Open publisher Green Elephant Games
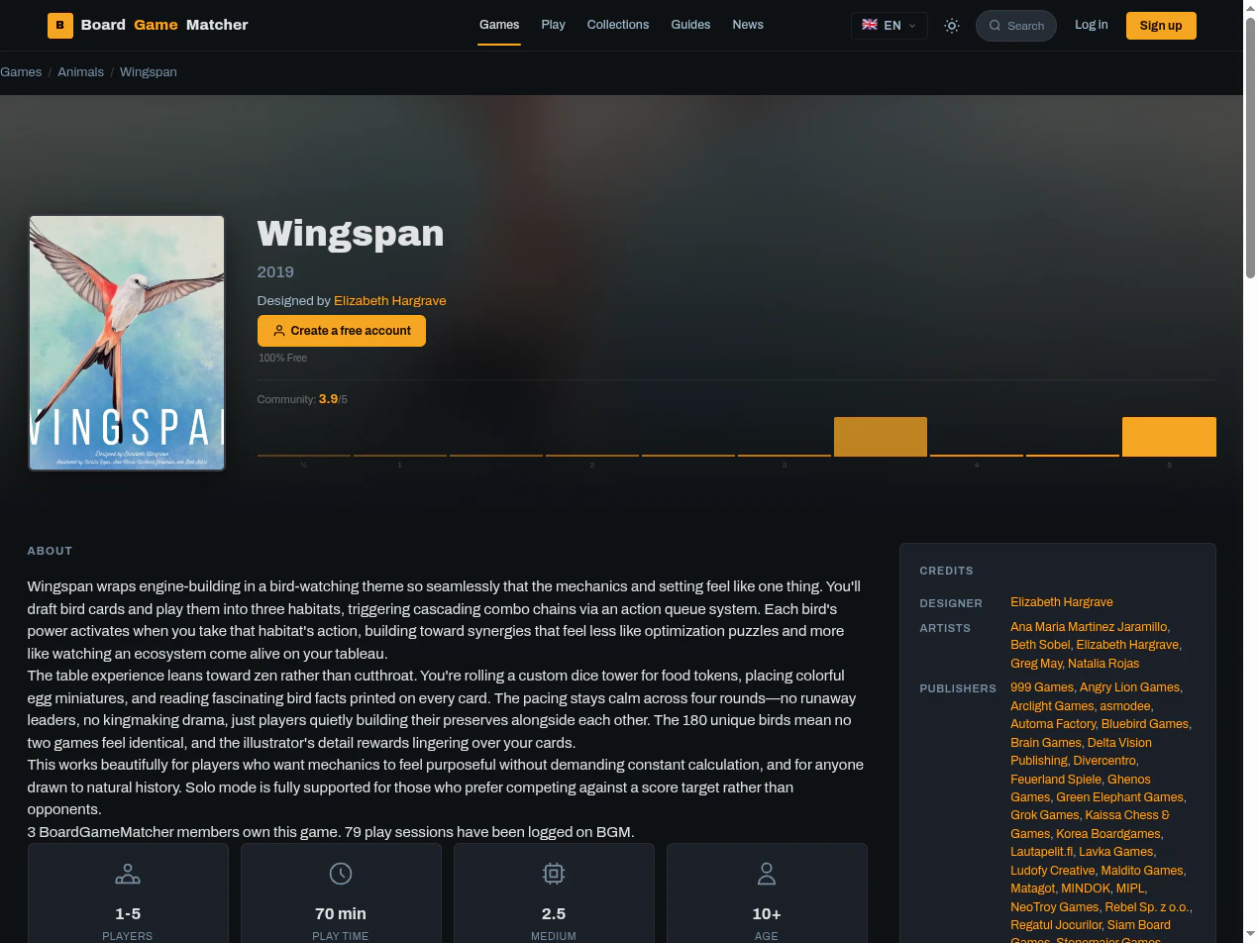 pyautogui.click(x=1119, y=797)
